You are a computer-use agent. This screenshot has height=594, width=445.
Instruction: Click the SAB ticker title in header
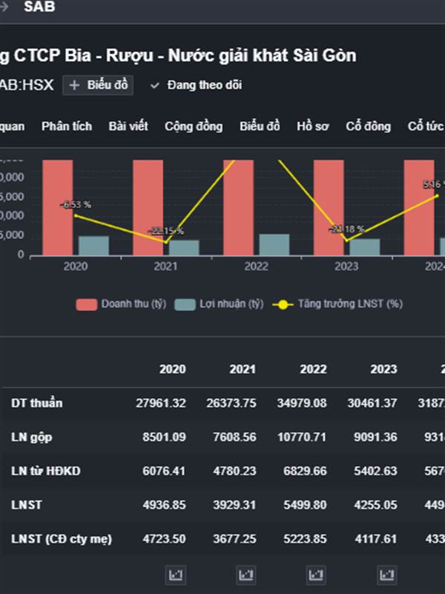pos(39,7)
